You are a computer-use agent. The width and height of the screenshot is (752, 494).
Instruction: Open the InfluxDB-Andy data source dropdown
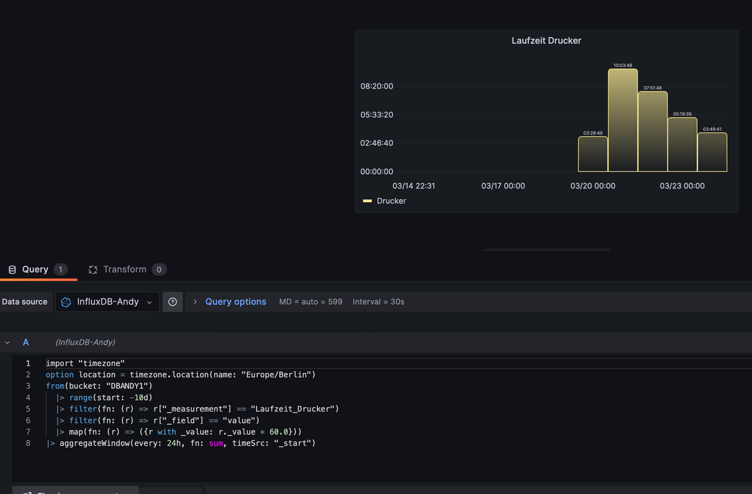coord(107,302)
